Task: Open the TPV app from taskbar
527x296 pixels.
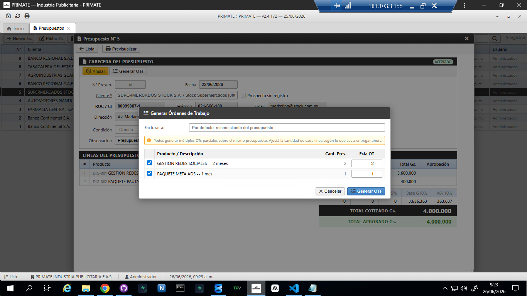Action: click(237, 288)
